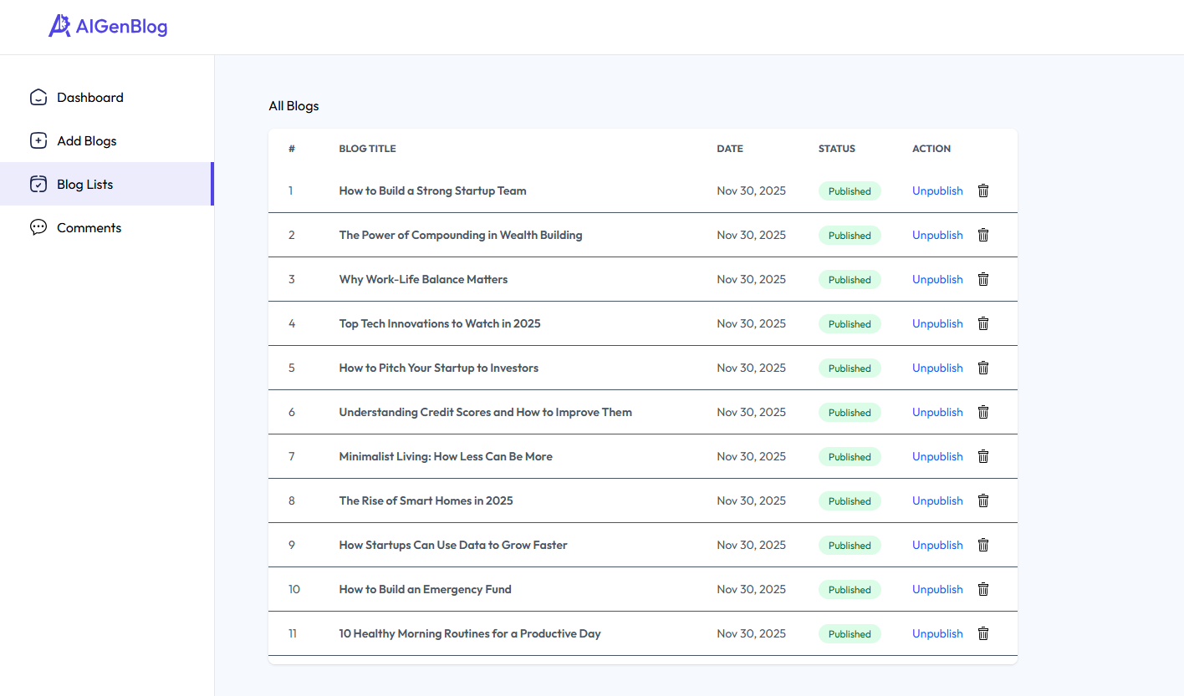Delete Top Tech Innovations blog with trash icon
The width and height of the screenshot is (1184, 696).
point(983,324)
